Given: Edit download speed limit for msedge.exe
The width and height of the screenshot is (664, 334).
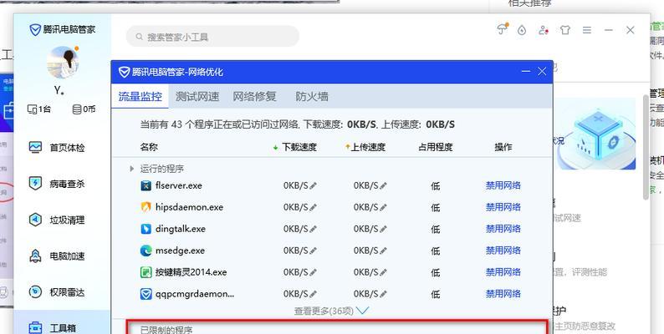Looking at the screenshot, I should click(x=313, y=250).
